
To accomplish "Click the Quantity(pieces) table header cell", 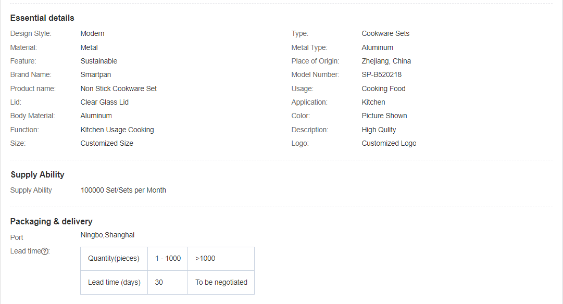I will point(114,259).
